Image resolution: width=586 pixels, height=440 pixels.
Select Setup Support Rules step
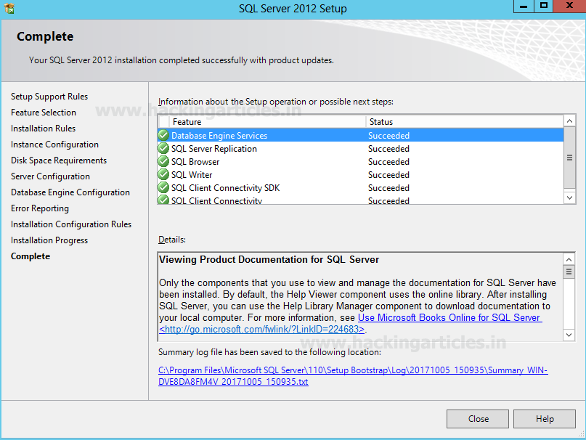pos(49,97)
